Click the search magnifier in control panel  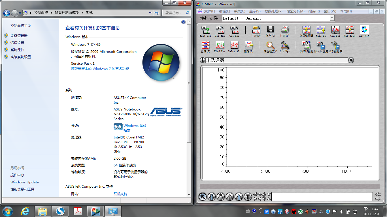click(x=187, y=13)
